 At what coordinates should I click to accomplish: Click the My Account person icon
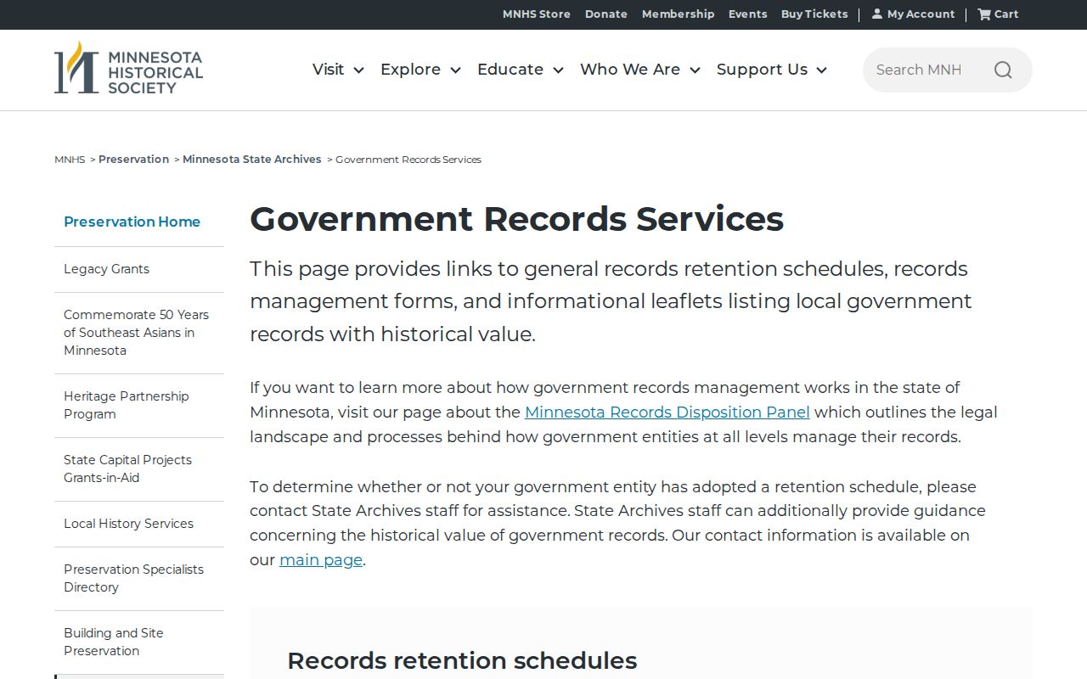point(877,14)
